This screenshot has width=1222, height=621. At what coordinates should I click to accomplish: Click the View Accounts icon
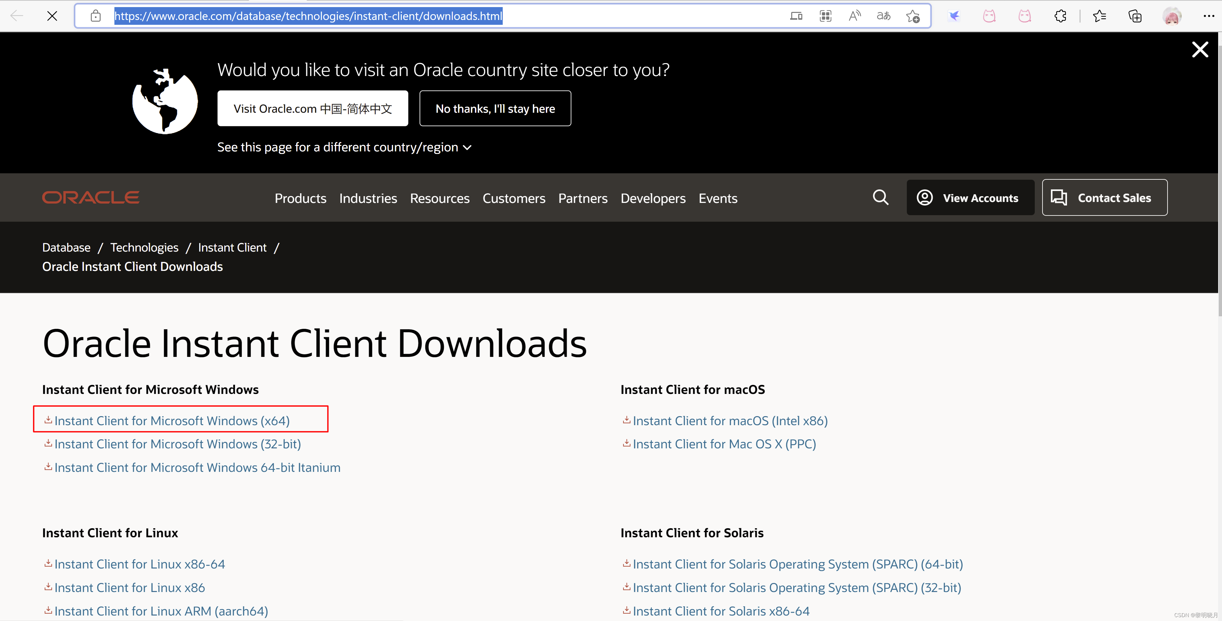pyautogui.click(x=925, y=197)
